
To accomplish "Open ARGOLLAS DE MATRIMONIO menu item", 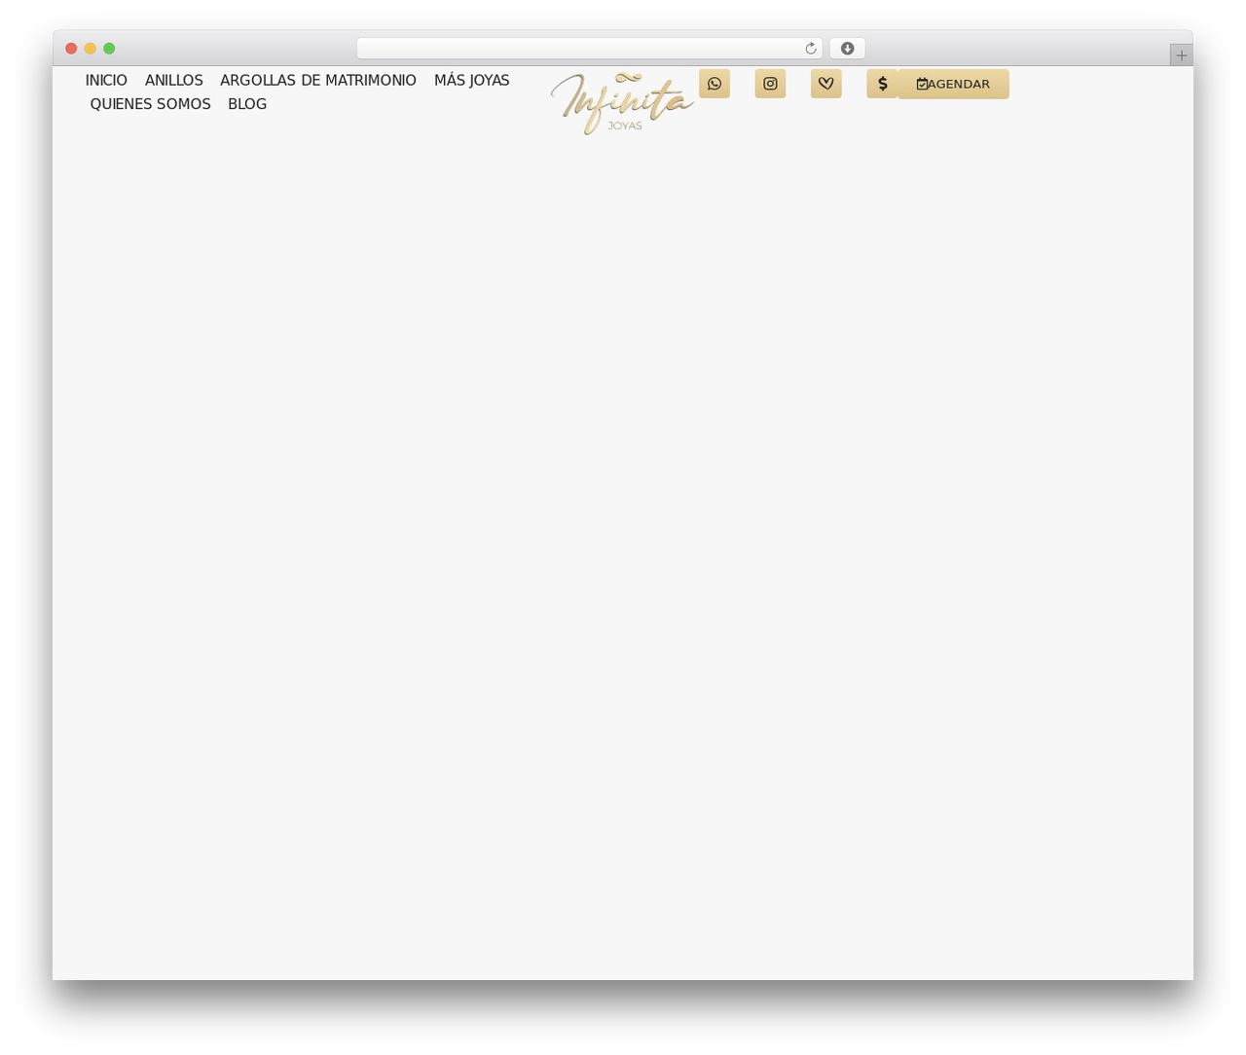I will (x=318, y=81).
